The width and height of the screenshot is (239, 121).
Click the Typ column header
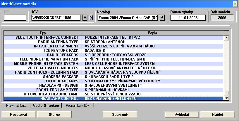pyautogui.click(x=43, y=33)
